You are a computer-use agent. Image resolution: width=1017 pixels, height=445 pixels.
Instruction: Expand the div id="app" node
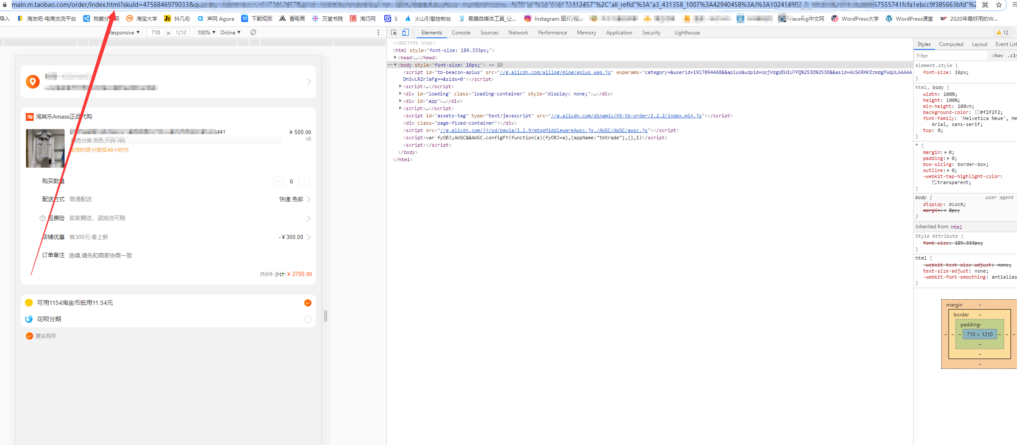click(400, 101)
